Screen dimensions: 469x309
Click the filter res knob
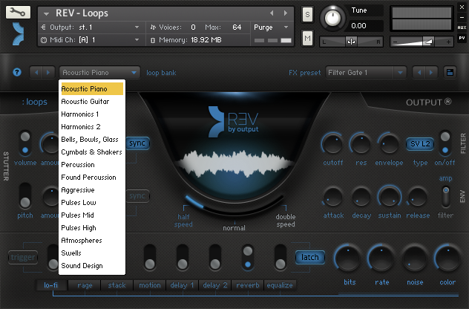tap(361, 144)
